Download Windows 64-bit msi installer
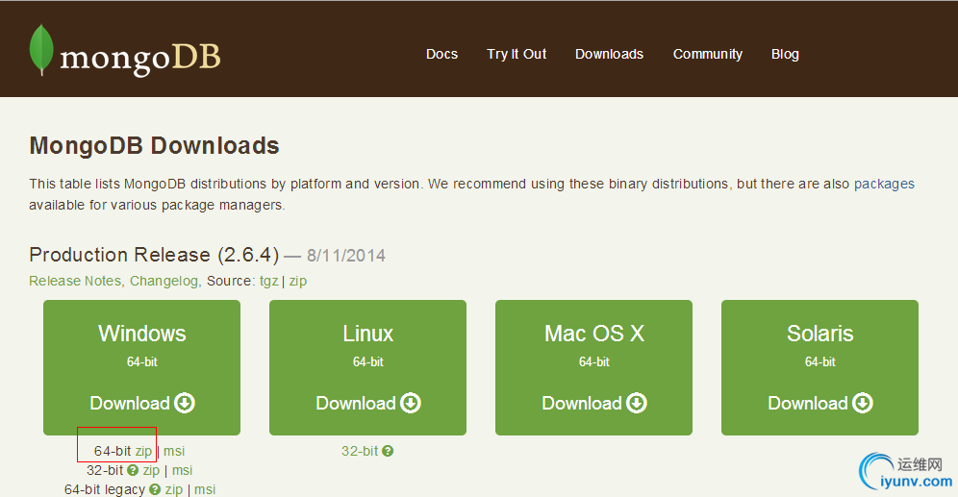958x497 pixels. point(174,451)
